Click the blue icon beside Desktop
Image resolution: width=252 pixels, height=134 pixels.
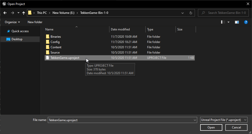tap(8, 39)
